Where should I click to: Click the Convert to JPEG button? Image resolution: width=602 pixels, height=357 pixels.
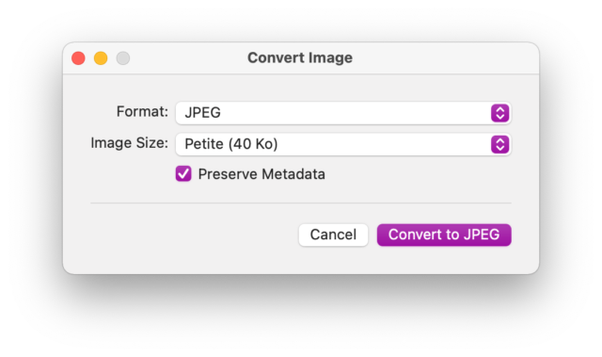pos(444,235)
